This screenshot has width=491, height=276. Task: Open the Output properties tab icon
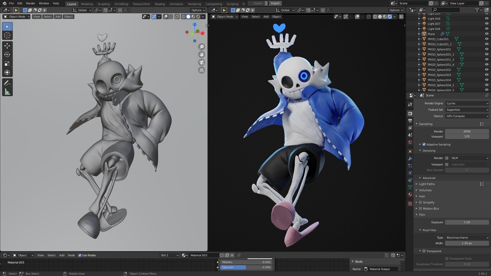click(410, 121)
